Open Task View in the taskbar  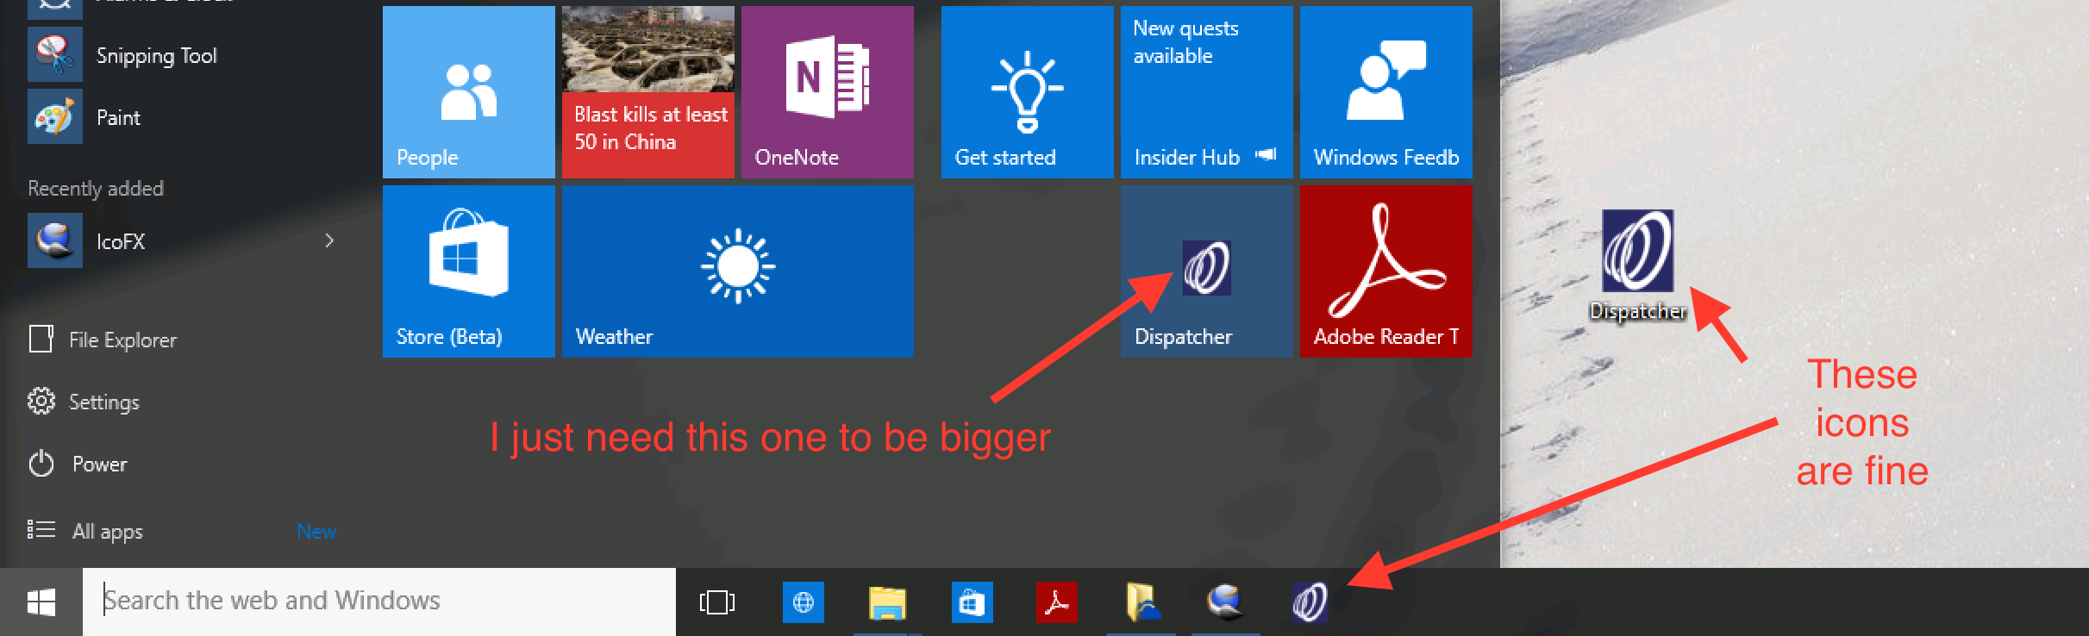coord(717,602)
